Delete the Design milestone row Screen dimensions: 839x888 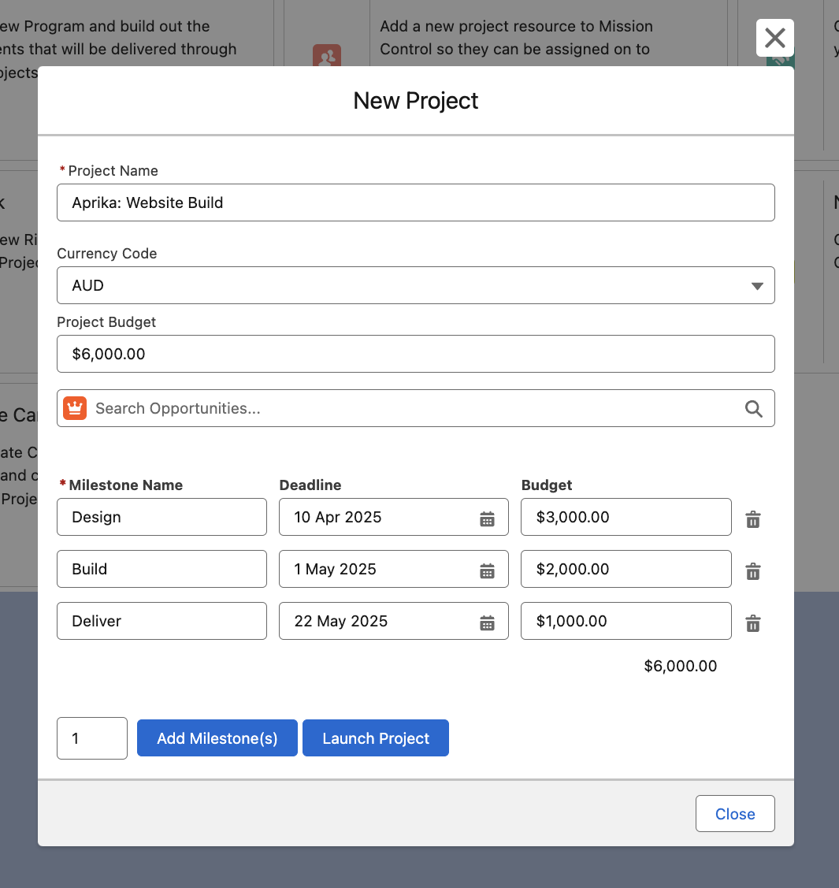click(752, 518)
